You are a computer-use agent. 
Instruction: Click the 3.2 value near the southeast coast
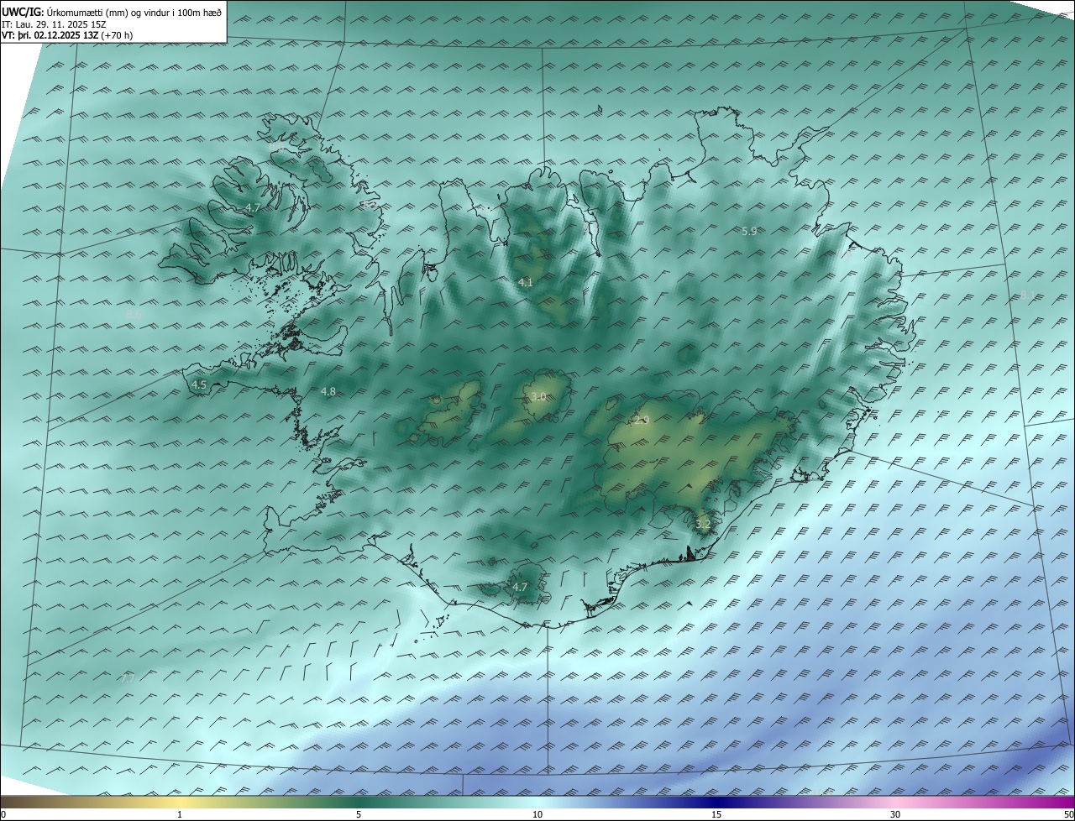pyautogui.click(x=703, y=525)
